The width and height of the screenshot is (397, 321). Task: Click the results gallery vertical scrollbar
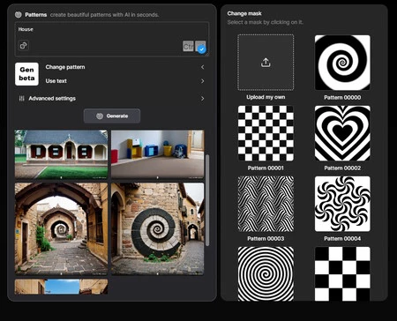click(x=207, y=200)
